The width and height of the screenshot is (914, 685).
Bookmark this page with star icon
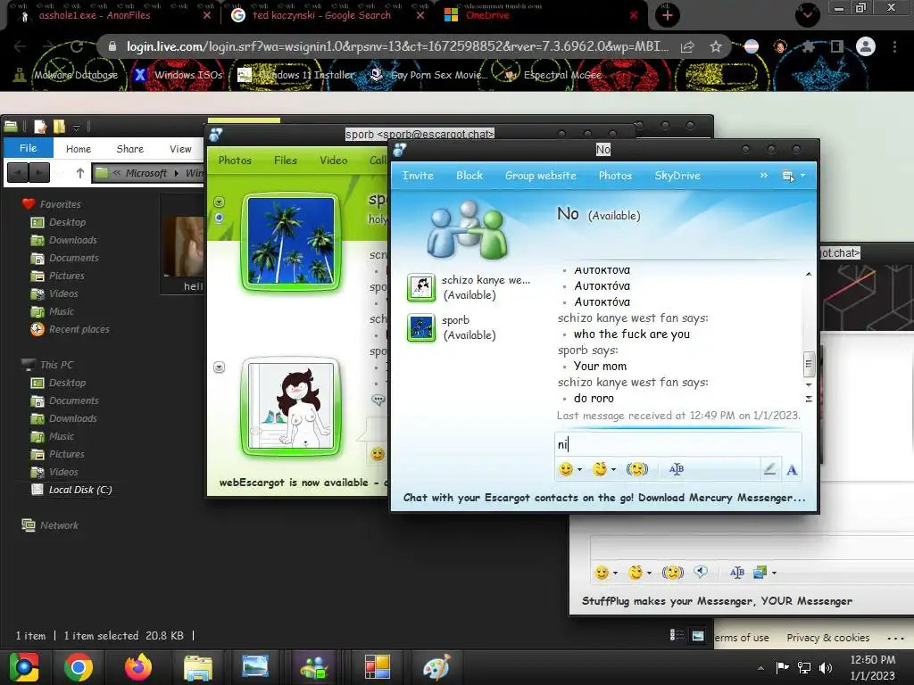pos(716,47)
